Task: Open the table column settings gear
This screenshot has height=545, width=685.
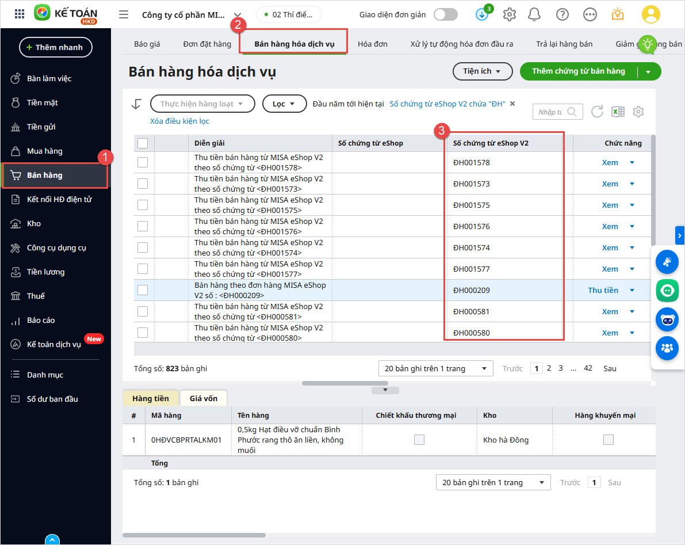Action: (638, 112)
